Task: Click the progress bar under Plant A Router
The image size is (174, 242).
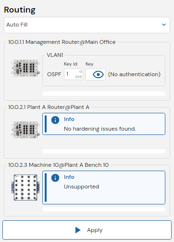Action: (x=104, y=151)
